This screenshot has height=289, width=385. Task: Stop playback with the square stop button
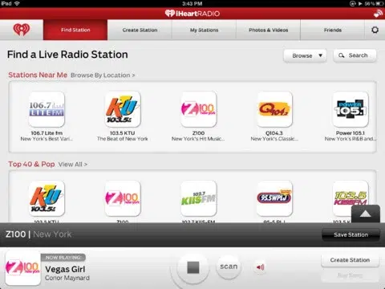(x=193, y=267)
